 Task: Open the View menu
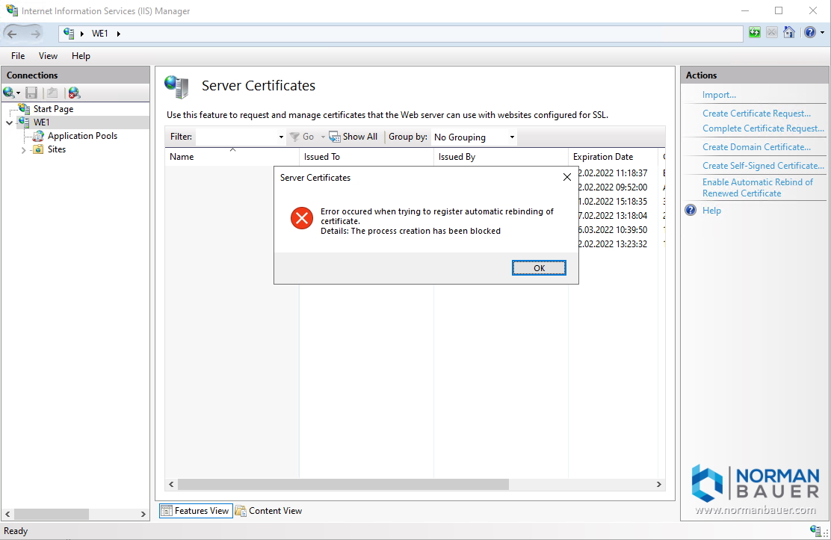(x=48, y=55)
